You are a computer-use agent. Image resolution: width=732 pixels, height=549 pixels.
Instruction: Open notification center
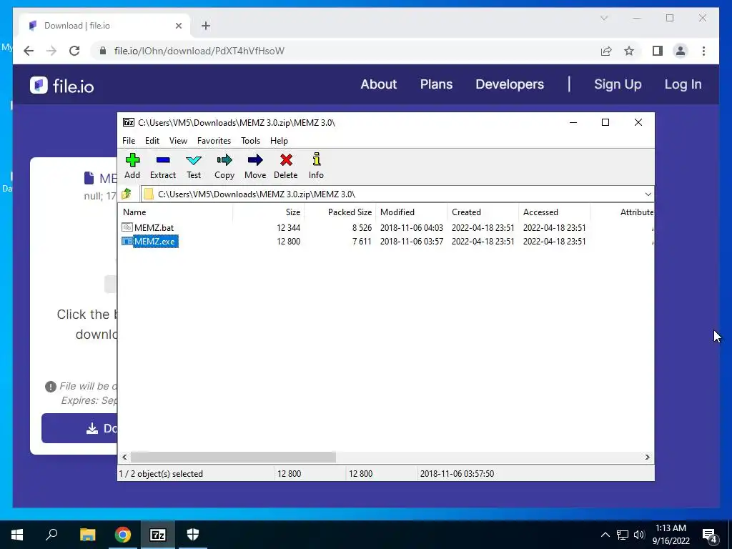[x=710, y=535]
